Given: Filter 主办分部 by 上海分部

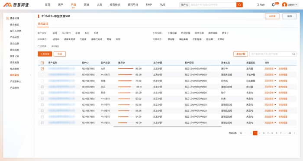Looking at the screenshot, I should [172, 33].
